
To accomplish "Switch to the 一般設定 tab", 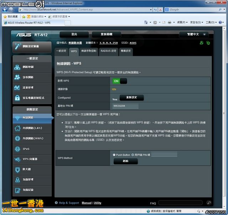I will click(x=61, y=51).
